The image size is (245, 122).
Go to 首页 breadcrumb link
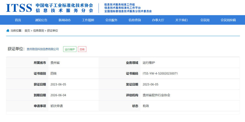tap(27, 31)
